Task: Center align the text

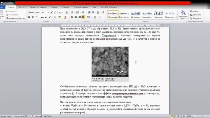Action: [76, 17]
